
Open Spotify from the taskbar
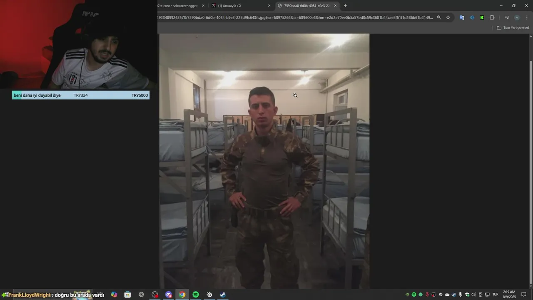pyautogui.click(x=196, y=295)
